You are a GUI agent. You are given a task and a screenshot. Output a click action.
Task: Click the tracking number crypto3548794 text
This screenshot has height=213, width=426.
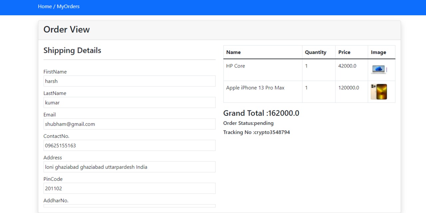272,132
